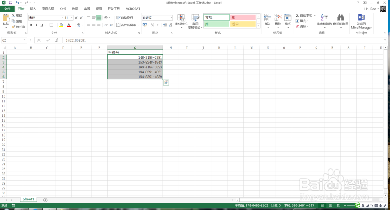Image resolution: width=390 pixels, height=210 pixels.
Task: Click the Paste (粘贴) clipboard icon
Action: (x=5, y=17)
